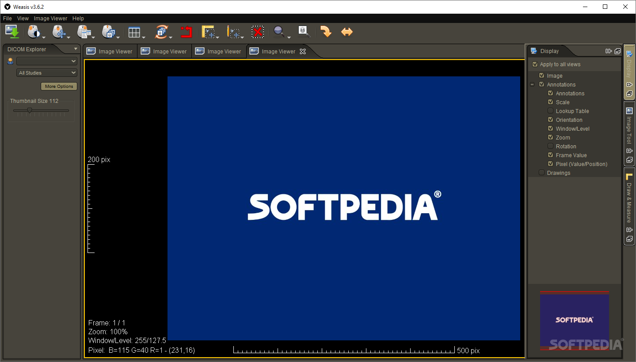Open the View menu
Viewport: 636px width, 362px height.
[x=23, y=19]
